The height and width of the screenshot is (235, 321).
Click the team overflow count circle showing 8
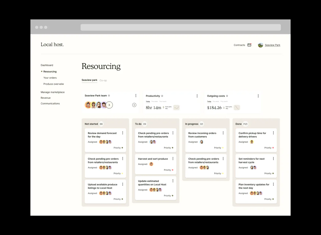109,105
